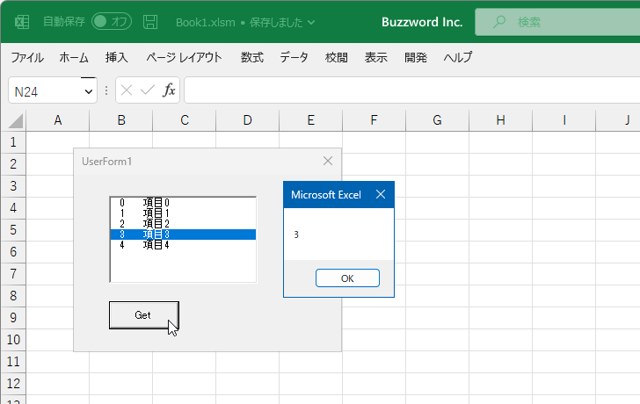Open the ファイル menu tab

(x=27, y=57)
